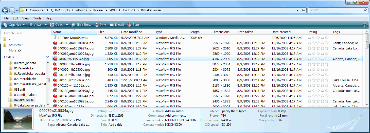Sort by the Dimensions column header
This screenshot has height=133, width=370.
[x=223, y=32]
